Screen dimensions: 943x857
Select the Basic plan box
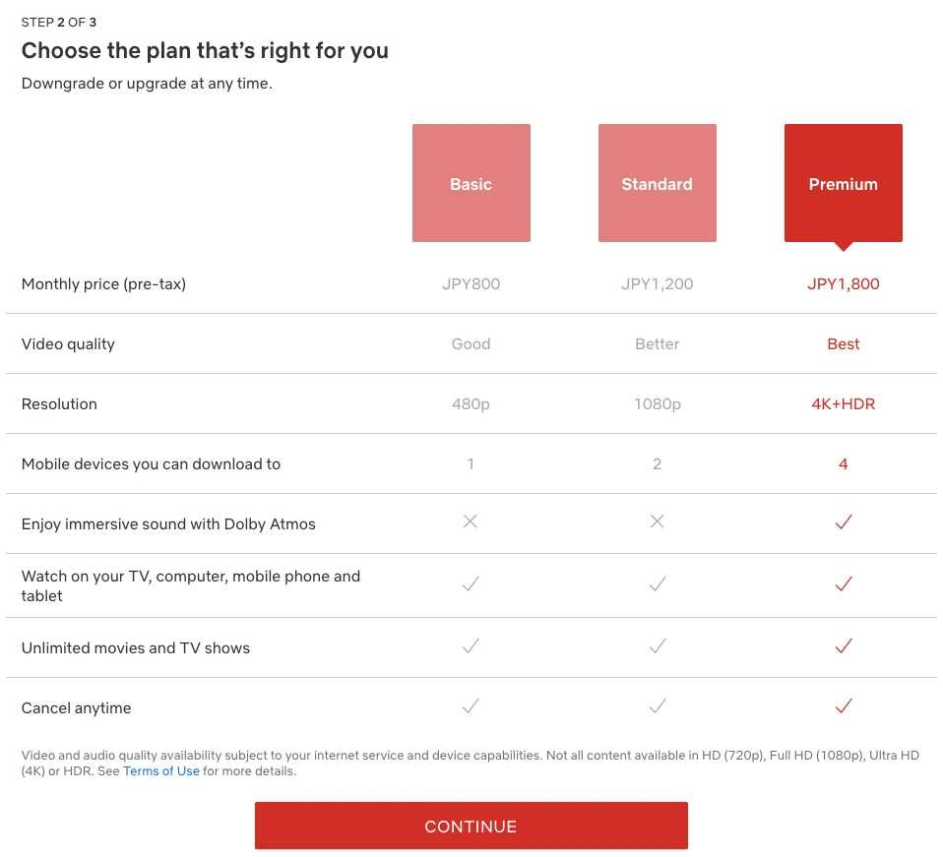(x=471, y=183)
